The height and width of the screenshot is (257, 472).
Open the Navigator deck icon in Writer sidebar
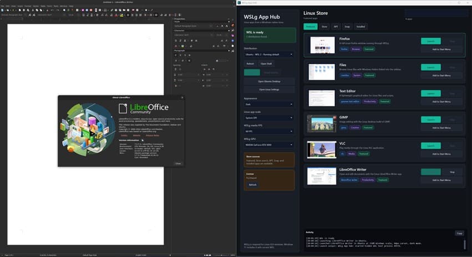[x=233, y=41]
